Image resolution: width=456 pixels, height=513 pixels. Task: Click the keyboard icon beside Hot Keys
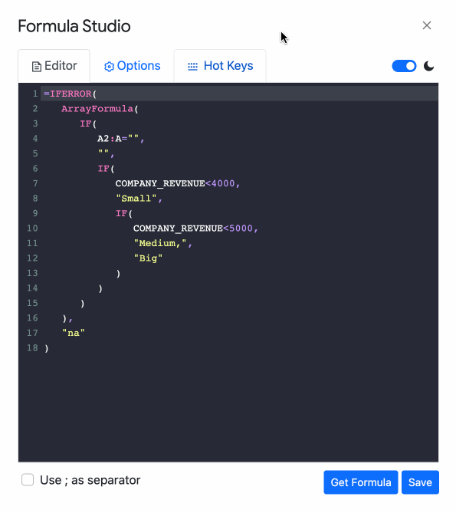pos(192,67)
